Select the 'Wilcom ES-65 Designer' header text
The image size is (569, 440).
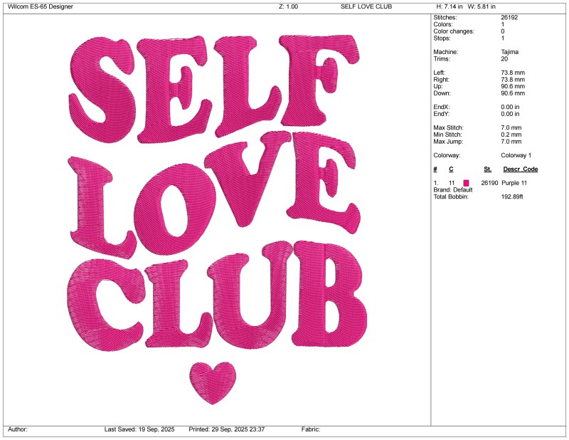pos(41,6)
